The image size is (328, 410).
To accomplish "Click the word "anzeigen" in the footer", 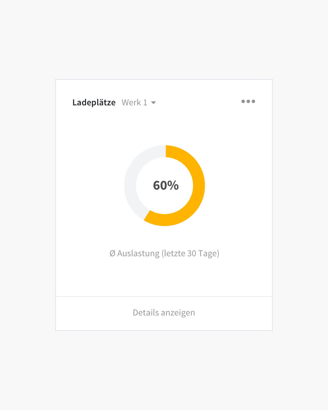I will coord(178,313).
